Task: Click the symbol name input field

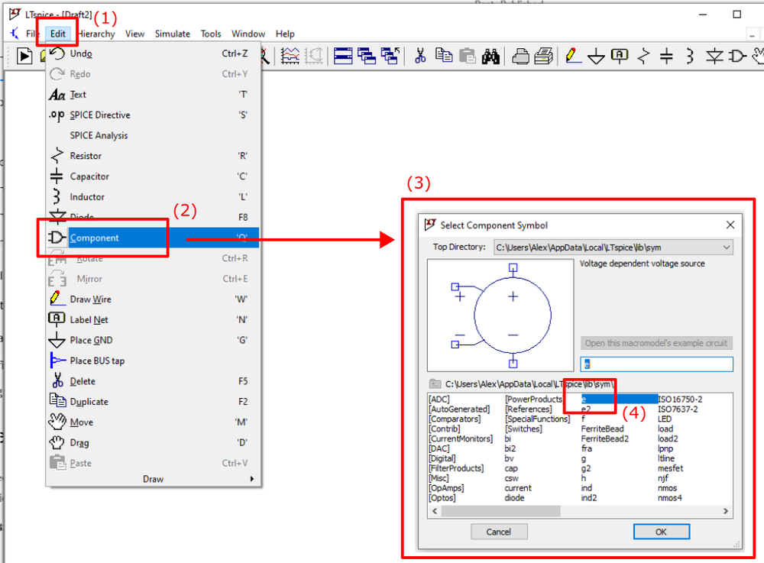Action: coord(656,364)
